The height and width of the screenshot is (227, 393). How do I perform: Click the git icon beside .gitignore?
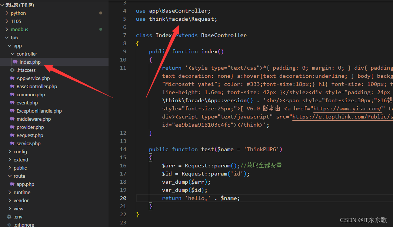pyautogui.click(x=9, y=225)
